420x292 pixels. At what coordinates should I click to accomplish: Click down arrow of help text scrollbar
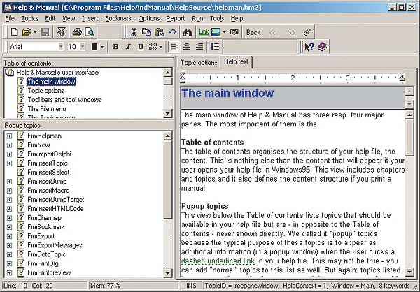point(409,272)
